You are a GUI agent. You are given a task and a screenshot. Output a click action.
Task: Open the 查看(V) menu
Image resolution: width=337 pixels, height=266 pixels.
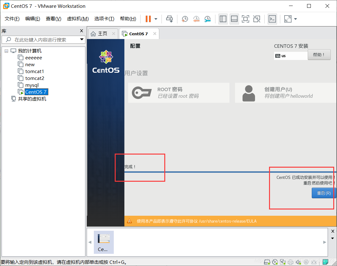click(x=54, y=19)
